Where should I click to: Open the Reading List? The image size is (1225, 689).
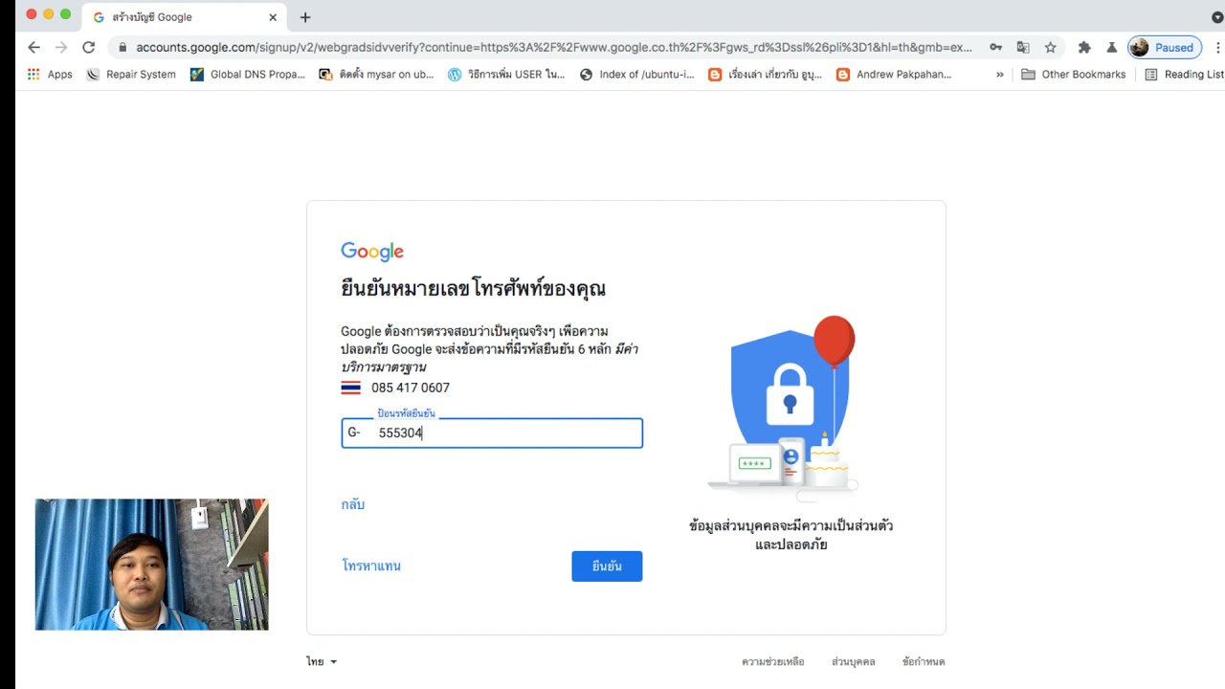pyautogui.click(x=1185, y=74)
